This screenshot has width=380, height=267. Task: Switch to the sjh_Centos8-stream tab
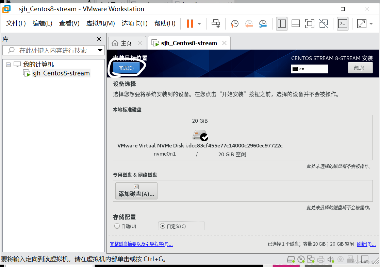(189, 43)
